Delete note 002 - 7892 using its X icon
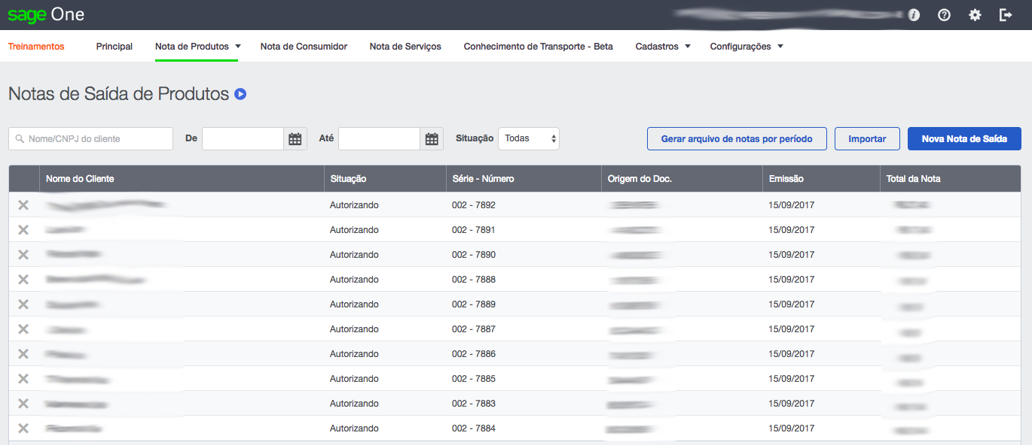This screenshot has height=445, width=1032. coord(23,204)
